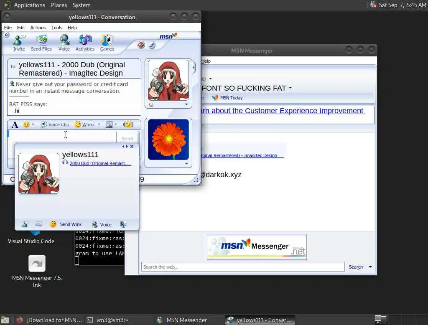Click the background image picker icon
Image resolution: width=428 pixels, height=325 pixels.
[x=109, y=125]
